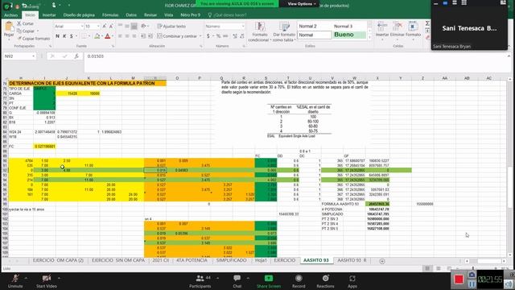The width and height of the screenshot is (515, 290).
Task: Click increase indent icon
Action: click(x=150, y=36)
